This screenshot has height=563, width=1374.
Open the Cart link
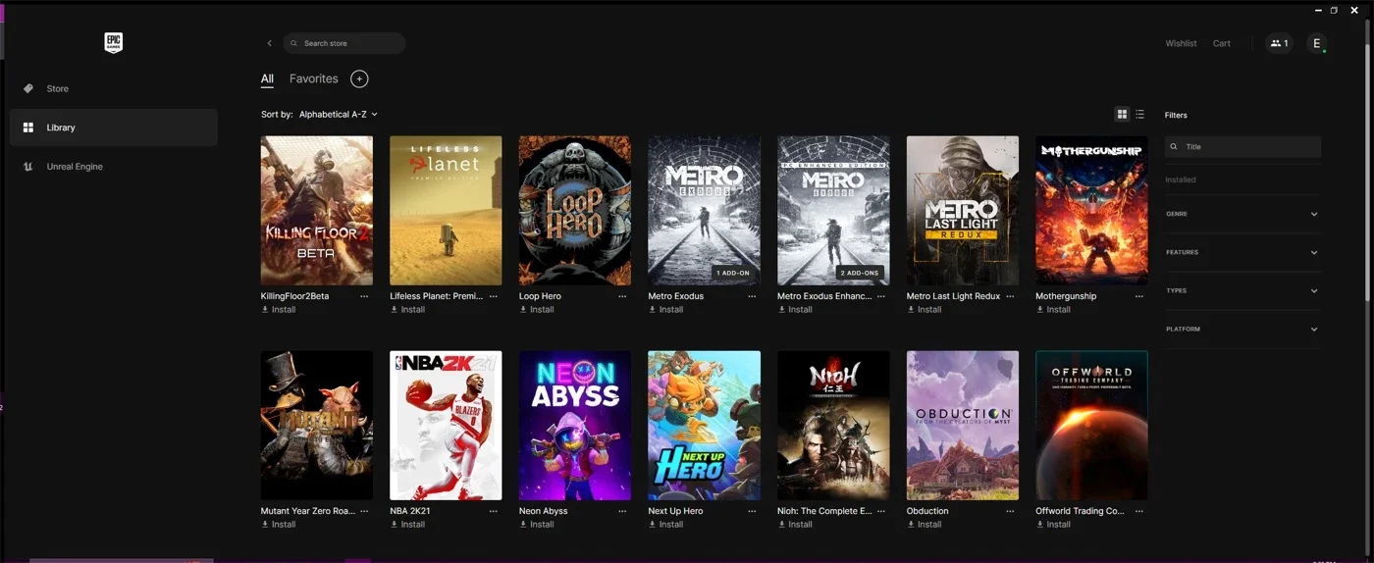coord(1221,43)
